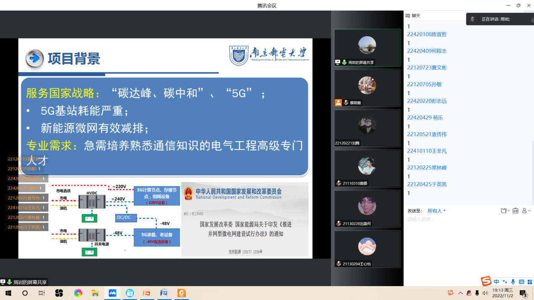
Task: Open the chat permissions person icon
Action: click(x=526, y=211)
